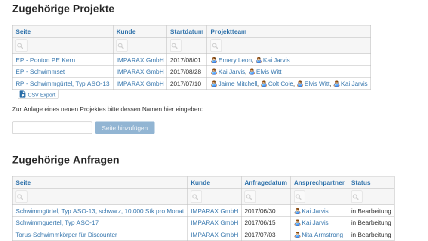Select date 2017/07/10 in projects table
This screenshot has height=241, width=428.
[185, 84]
